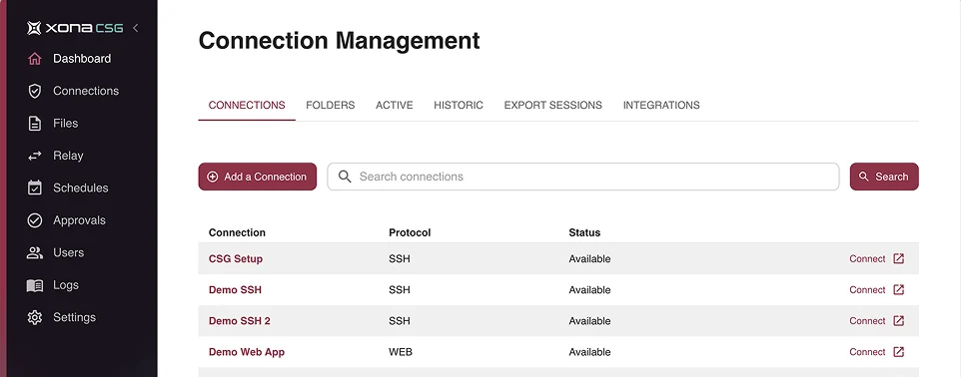961x377 pixels.
Task: Select the Files document icon
Action: (35, 124)
